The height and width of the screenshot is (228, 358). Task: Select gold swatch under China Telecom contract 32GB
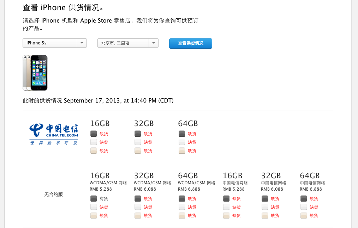pos(138,150)
